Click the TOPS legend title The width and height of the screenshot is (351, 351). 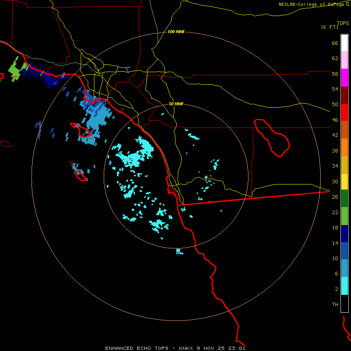click(343, 23)
